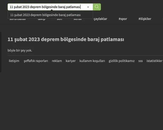163x130 pixels.
Task: Open the sorunsallar navigation tab
Action: (x=18, y=19)
